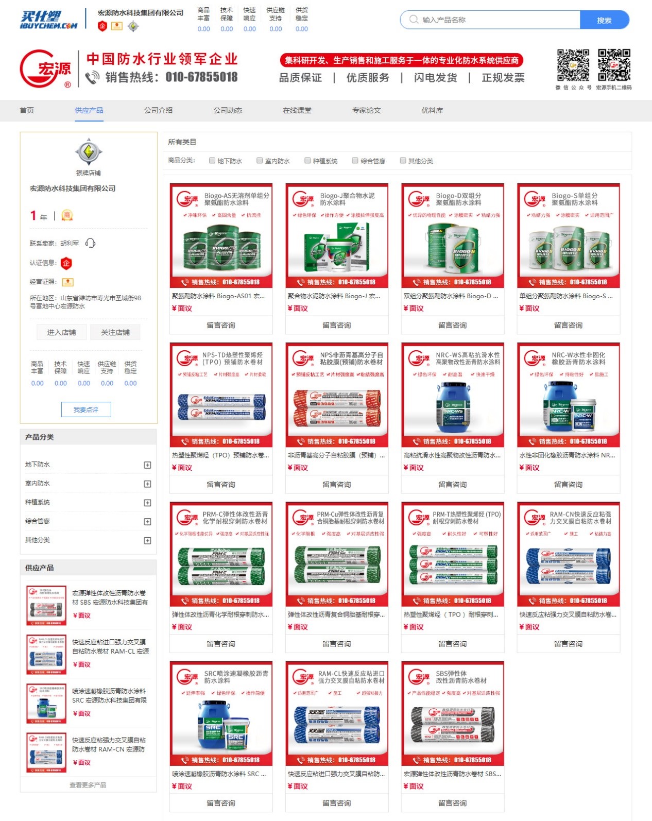Open the 专家论文 tab
652x821 pixels.
[367, 110]
